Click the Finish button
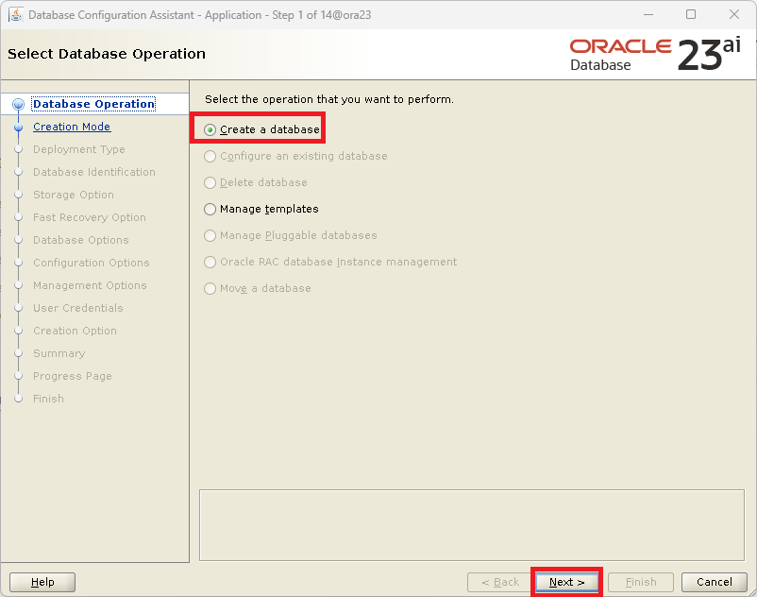Screen dimensions: 757x597 (x=641, y=582)
